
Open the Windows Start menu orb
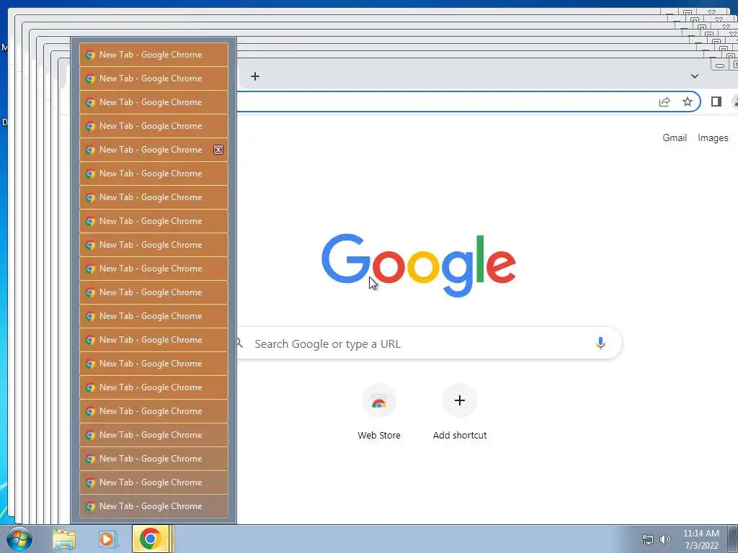pos(19,539)
